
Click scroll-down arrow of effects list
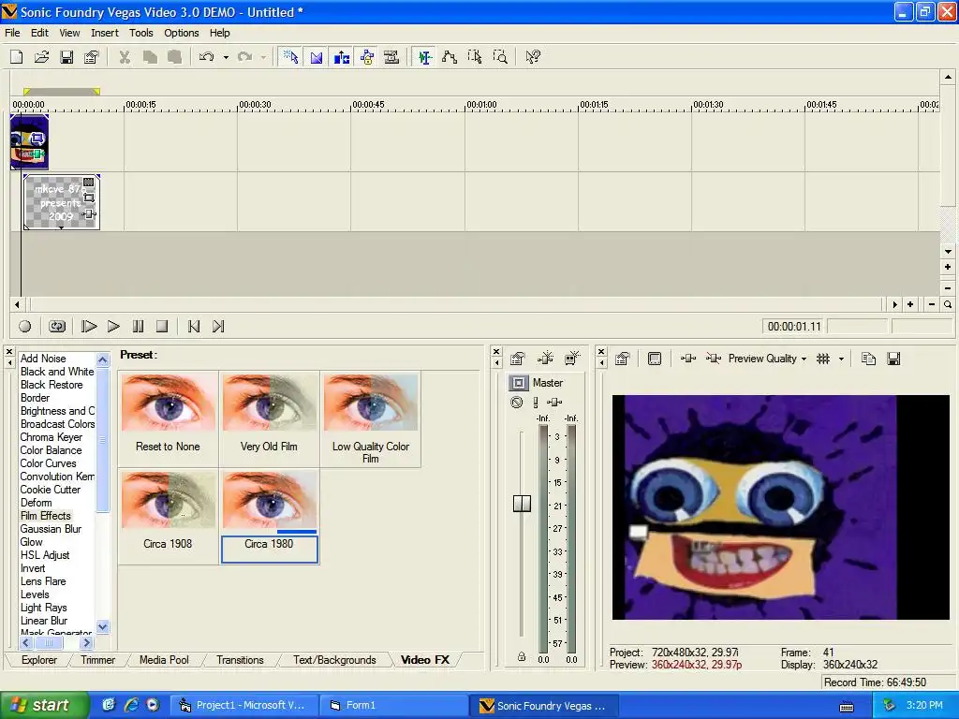[x=103, y=626]
